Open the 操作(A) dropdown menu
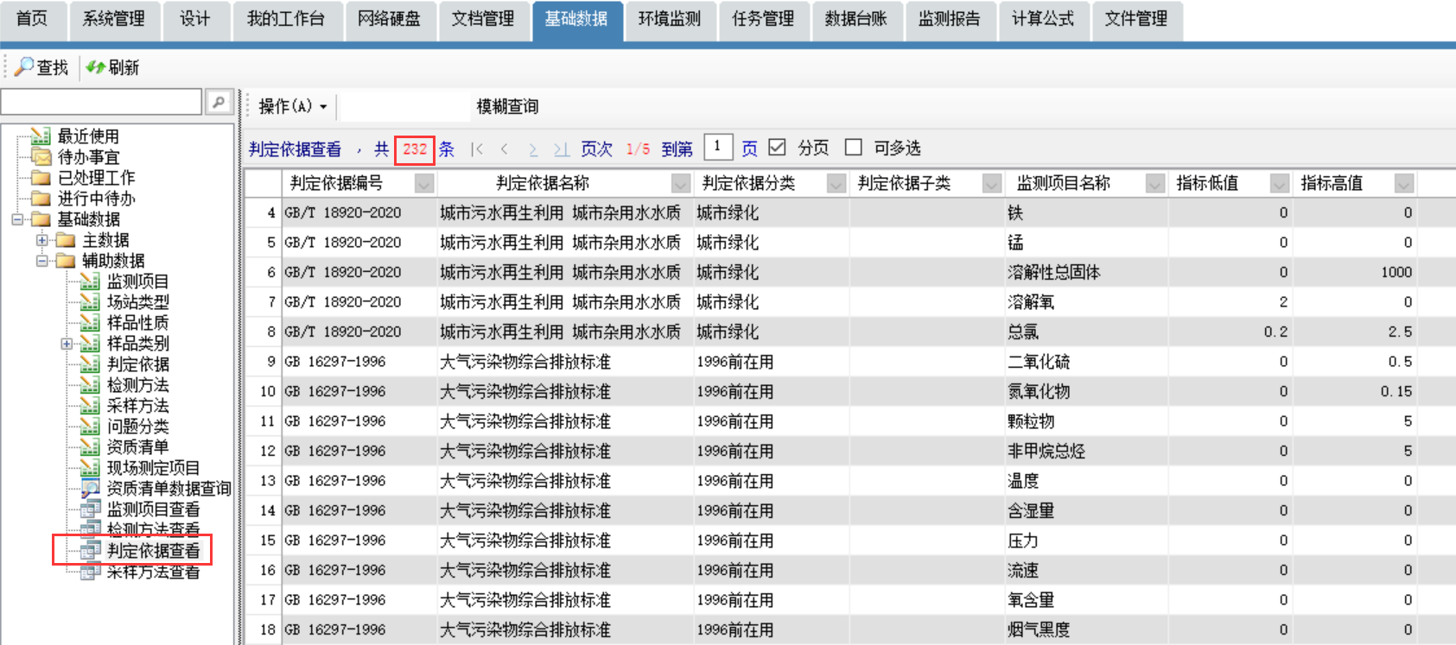Screen dimensions: 1456x645 (x=293, y=106)
